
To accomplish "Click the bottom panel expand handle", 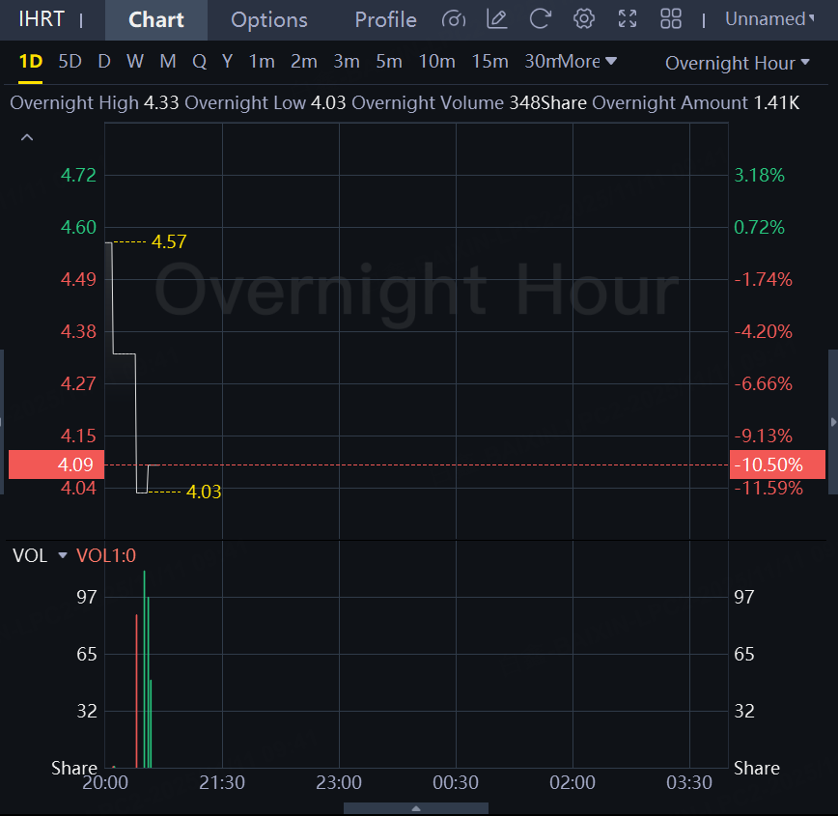I will [x=416, y=808].
